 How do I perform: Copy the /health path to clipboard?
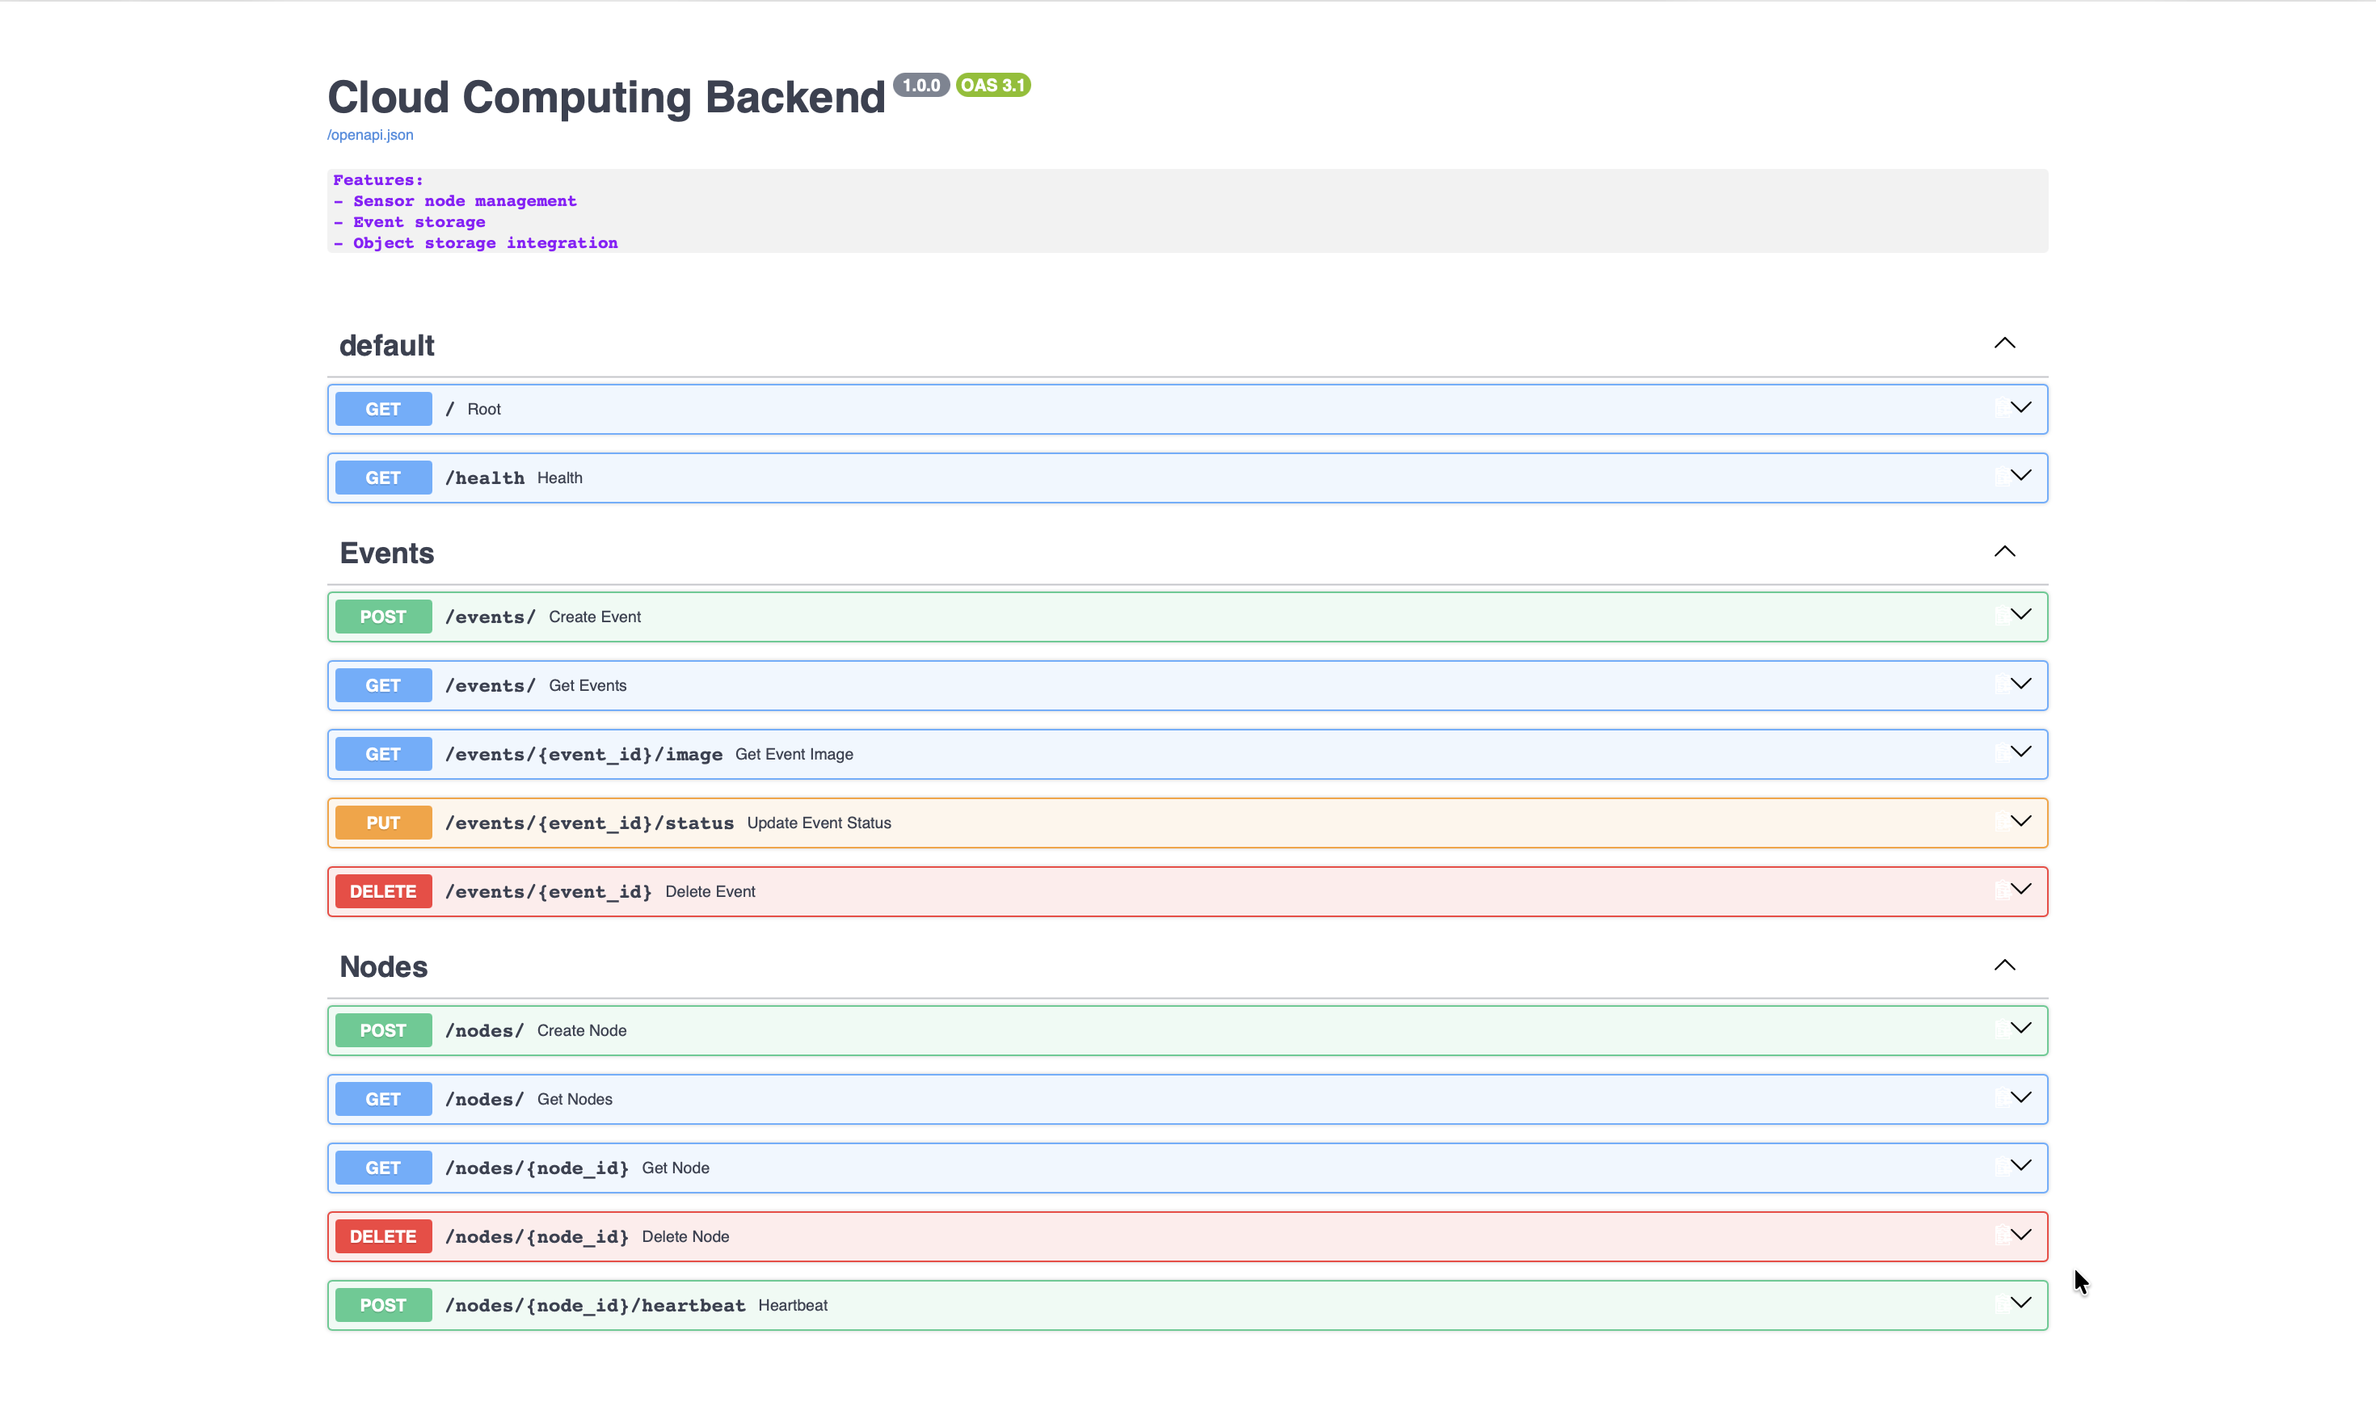click(x=2002, y=478)
